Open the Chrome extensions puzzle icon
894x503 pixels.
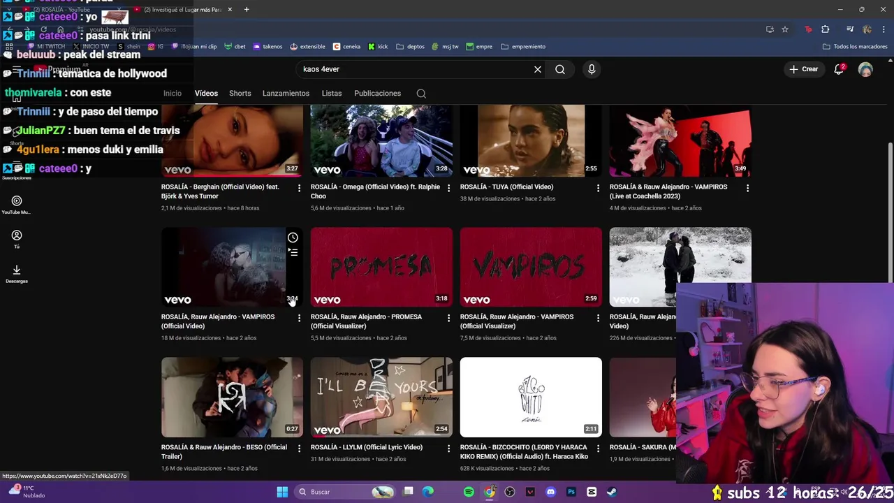click(x=826, y=29)
